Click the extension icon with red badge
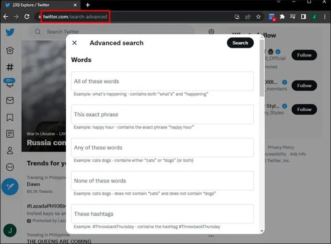This screenshot has width=331, height=244. (272, 17)
